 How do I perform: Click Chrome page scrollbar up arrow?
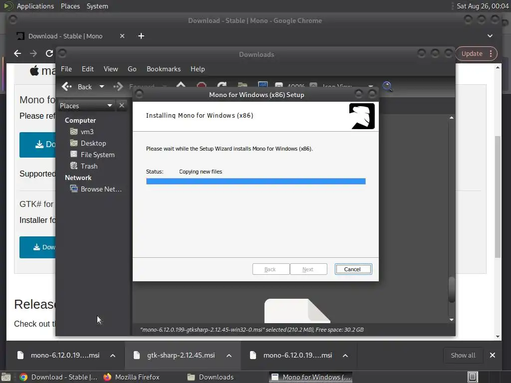(x=498, y=67)
